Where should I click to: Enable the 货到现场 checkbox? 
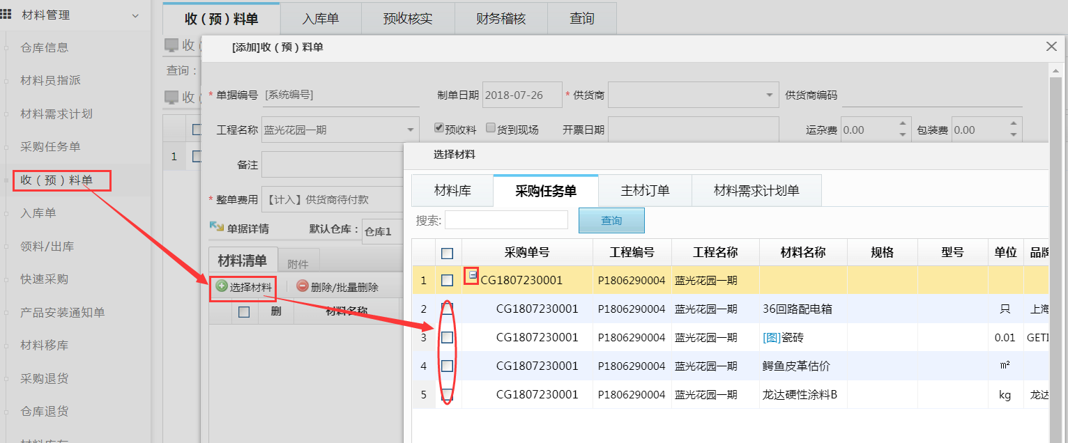tap(491, 128)
